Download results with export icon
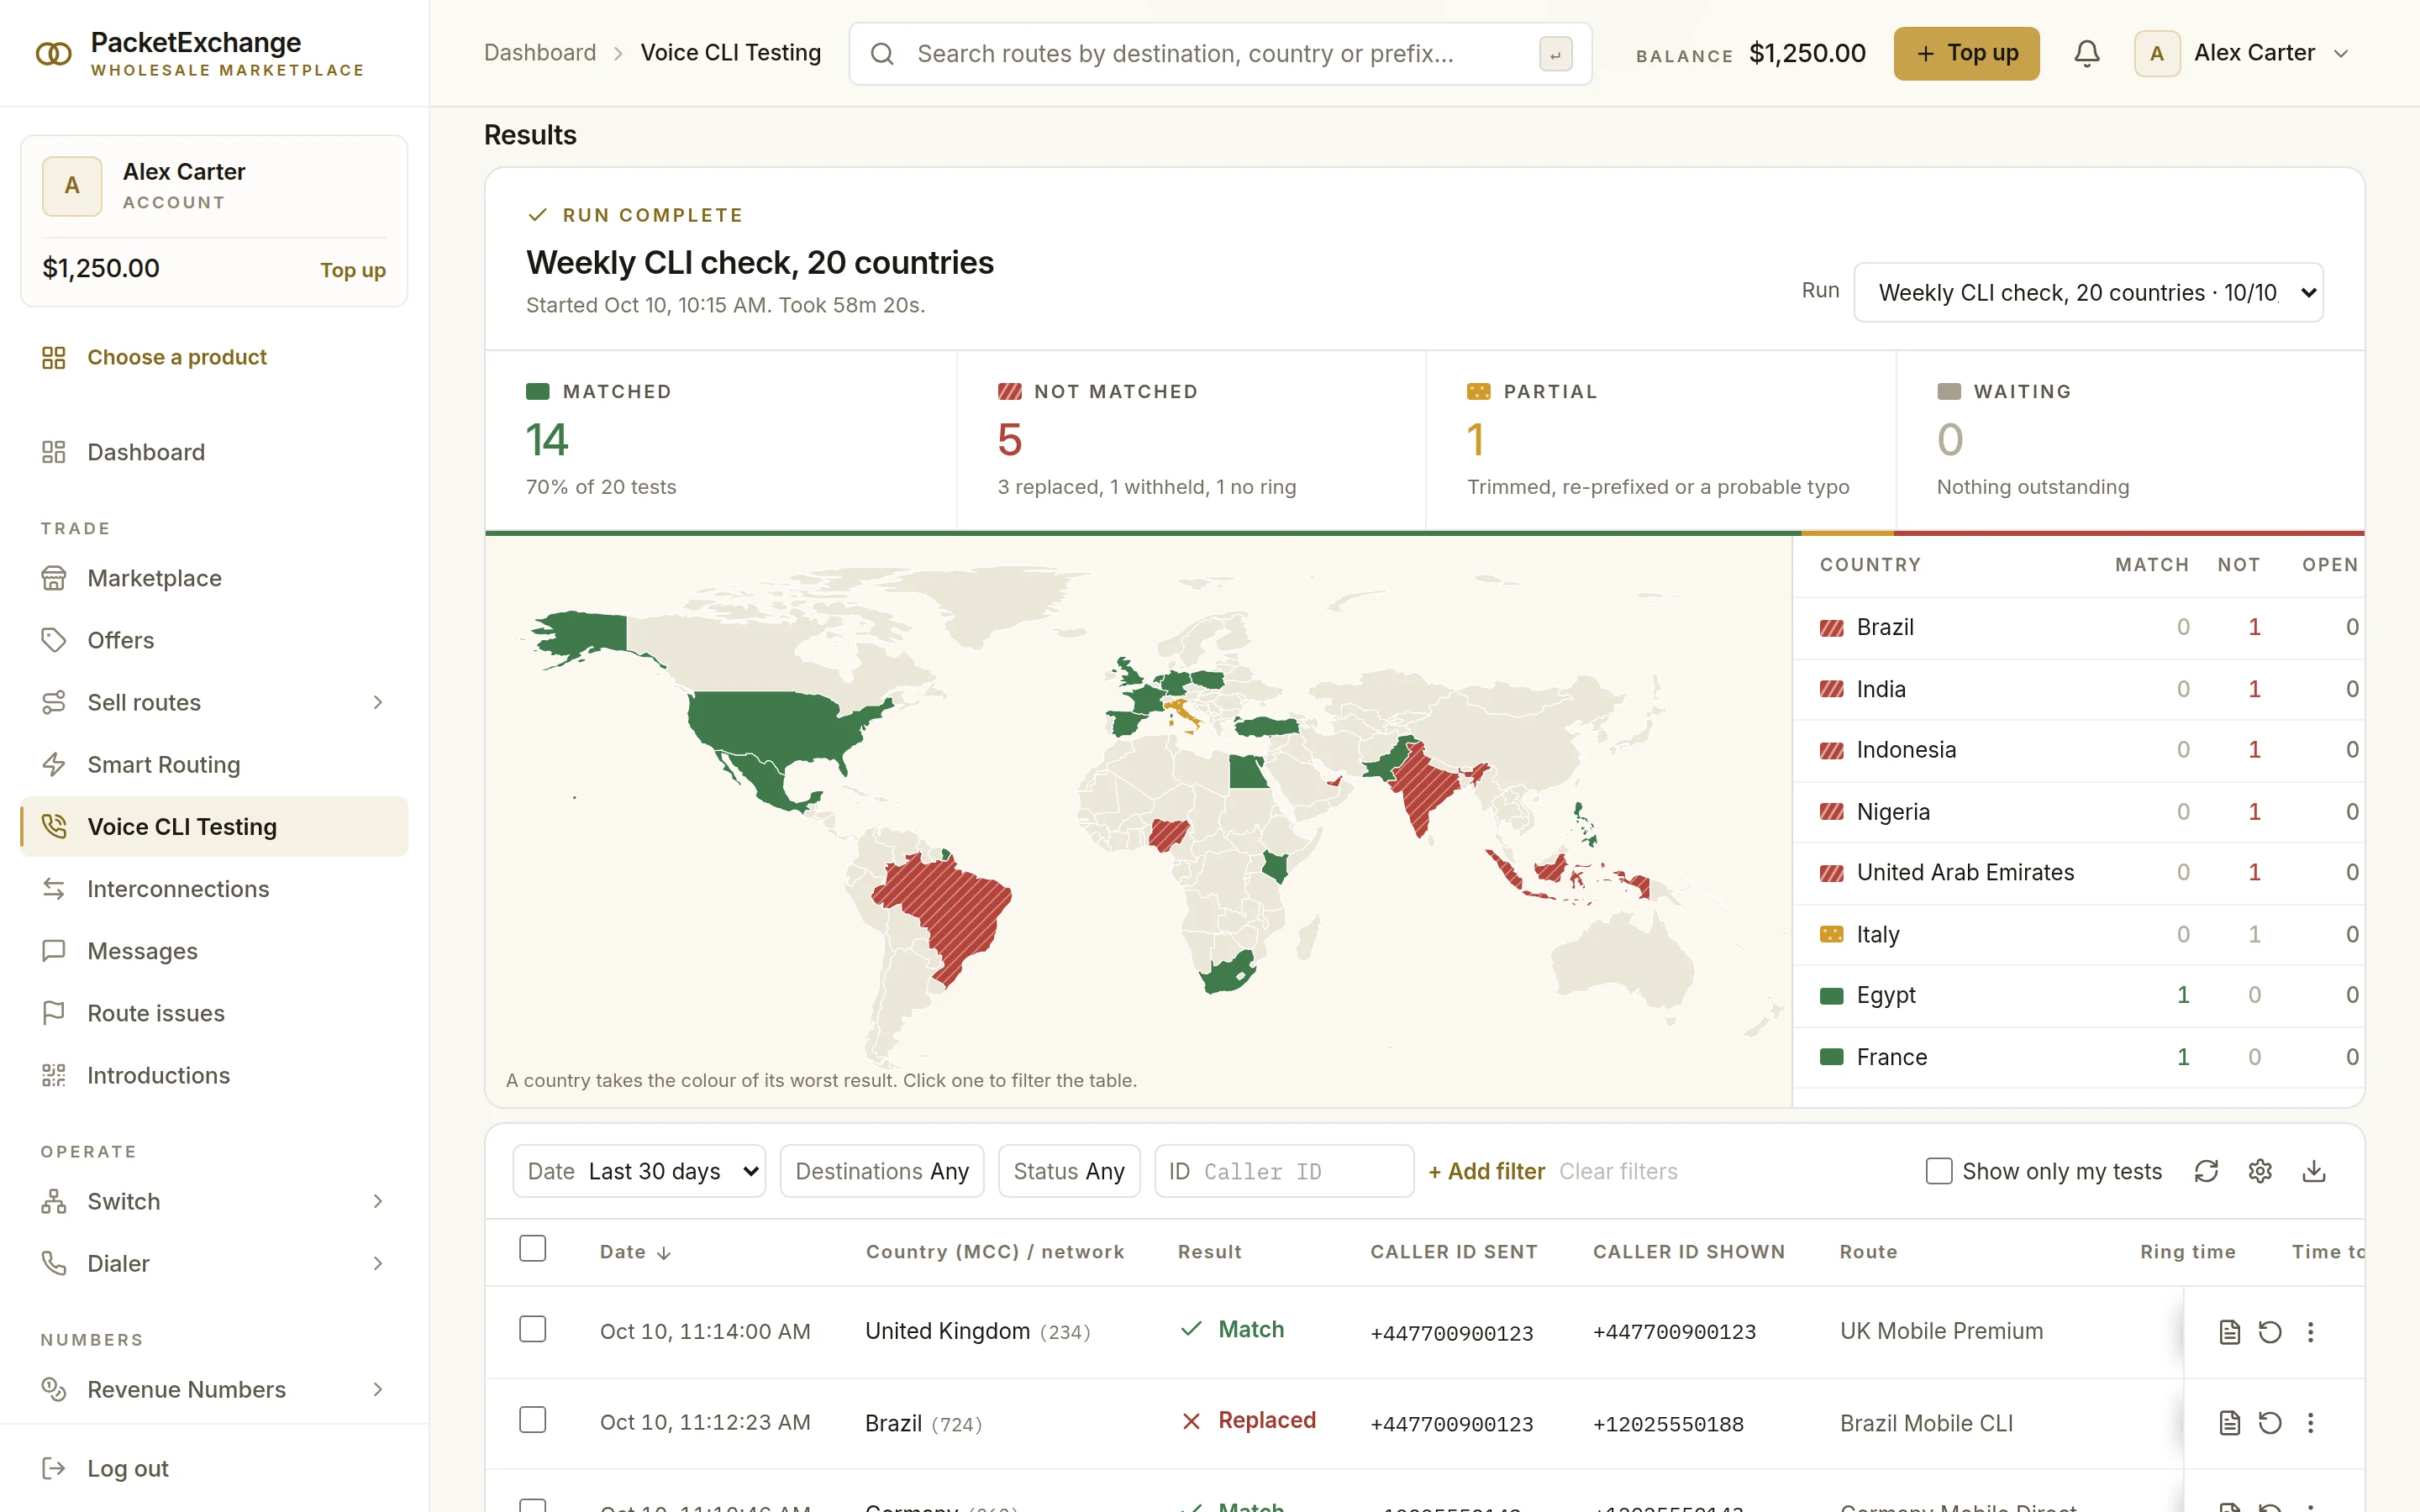The height and width of the screenshot is (1512, 2420). (2314, 1171)
